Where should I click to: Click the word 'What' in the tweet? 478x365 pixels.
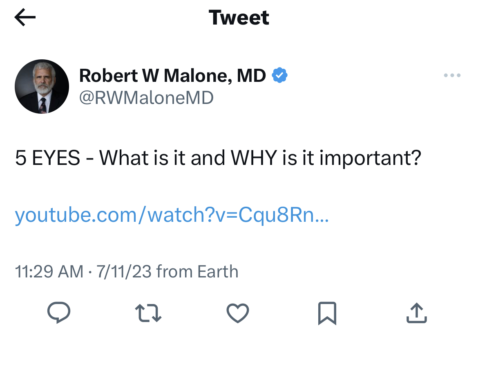pos(124,158)
